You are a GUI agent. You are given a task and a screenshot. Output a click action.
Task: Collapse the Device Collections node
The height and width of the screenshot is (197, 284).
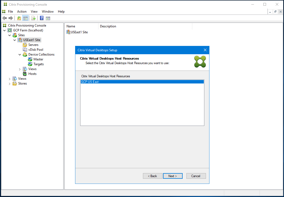pyautogui.click(x=19, y=54)
